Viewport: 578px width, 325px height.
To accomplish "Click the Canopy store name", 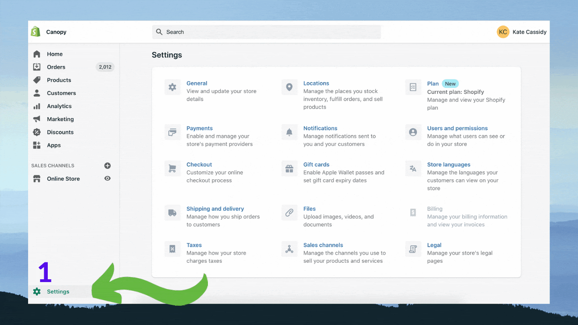I will (x=56, y=32).
